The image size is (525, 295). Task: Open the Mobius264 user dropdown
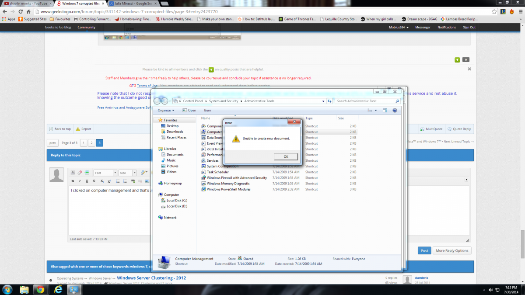click(399, 27)
